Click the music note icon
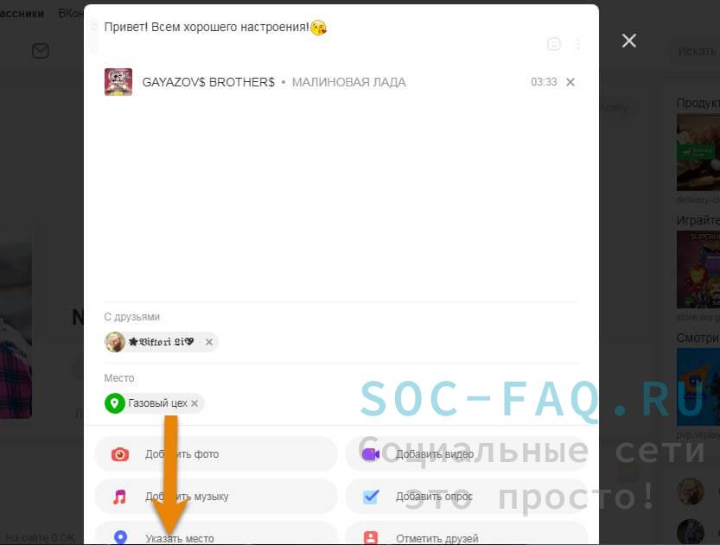 click(120, 497)
